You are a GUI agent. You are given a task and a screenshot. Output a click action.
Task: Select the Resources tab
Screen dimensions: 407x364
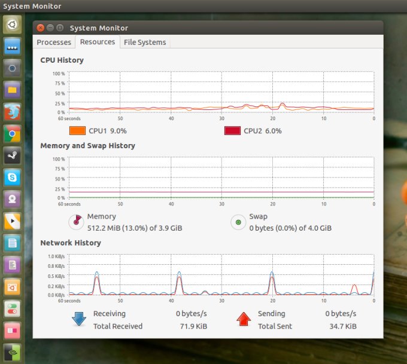tap(98, 42)
